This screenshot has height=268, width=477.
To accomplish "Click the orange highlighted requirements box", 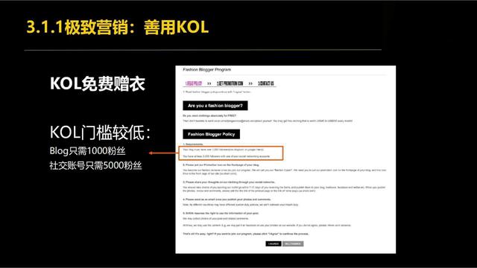I will tap(231, 153).
